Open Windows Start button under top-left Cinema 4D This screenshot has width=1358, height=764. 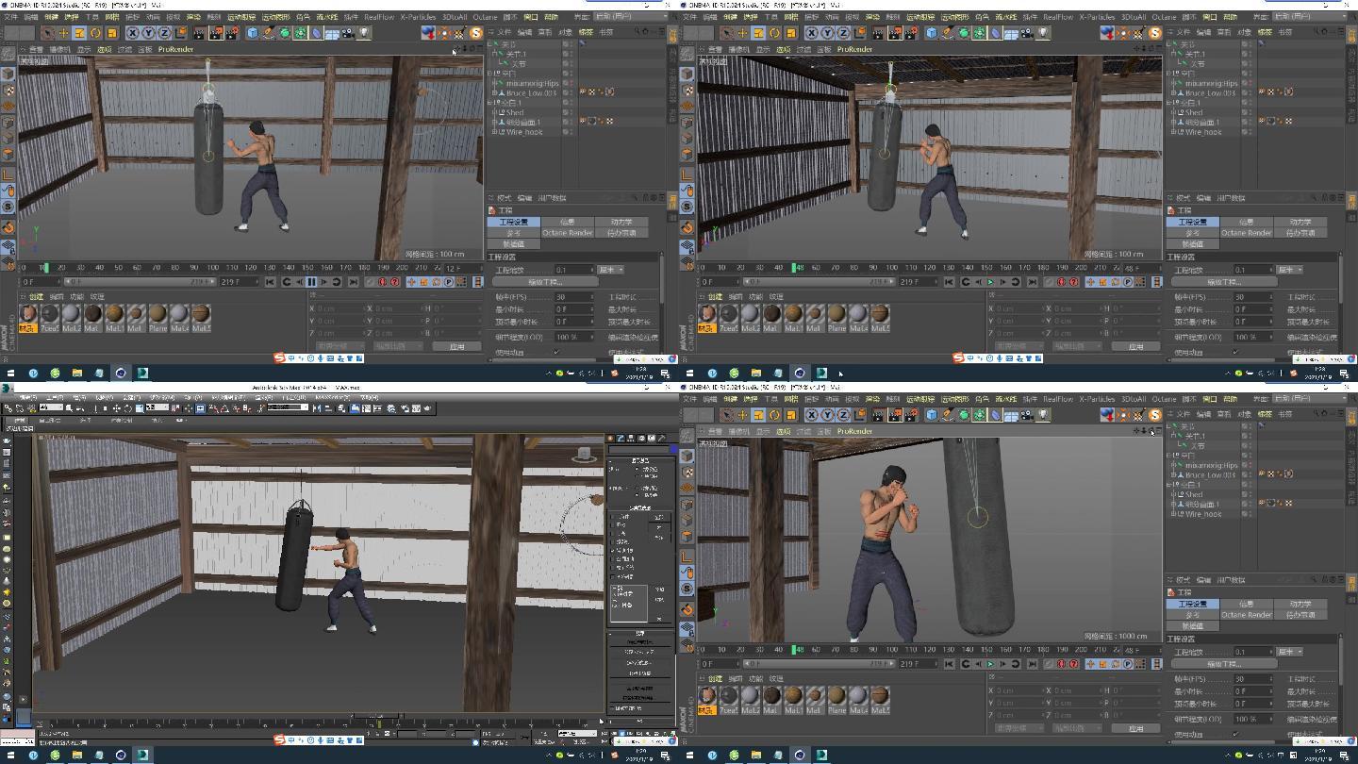[10, 373]
